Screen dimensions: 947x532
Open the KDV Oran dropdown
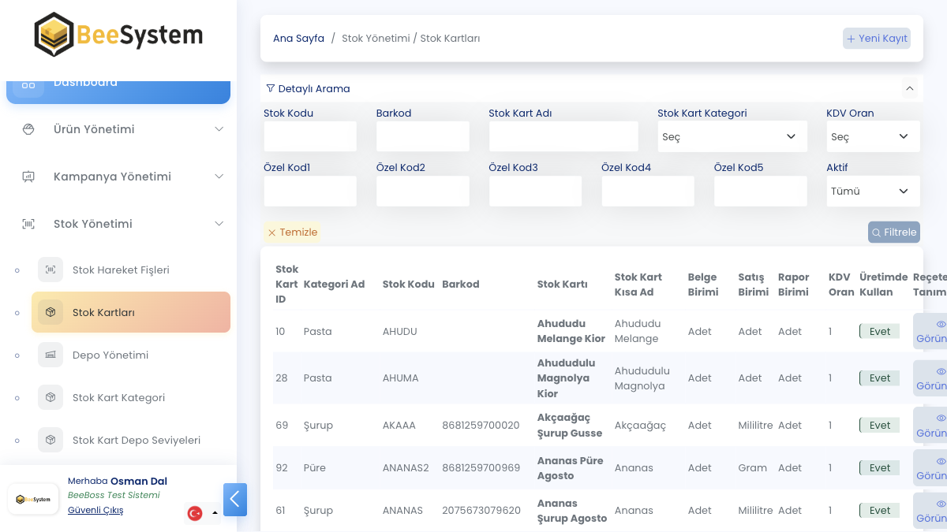point(872,136)
